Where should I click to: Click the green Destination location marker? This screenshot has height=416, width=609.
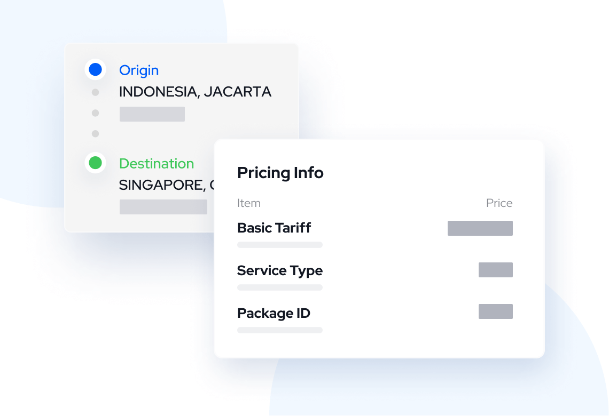[x=95, y=163]
